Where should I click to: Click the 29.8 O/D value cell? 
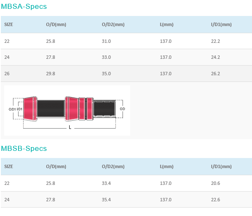51,74
